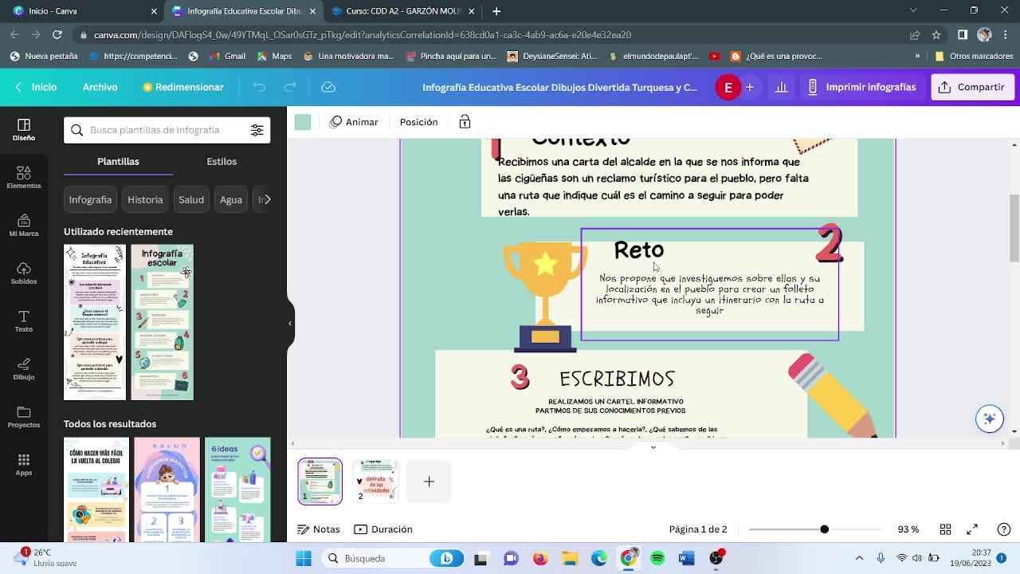Screen dimensions: 1020x574
Task: Open File Explorer from the taskbar
Action: [569, 558]
